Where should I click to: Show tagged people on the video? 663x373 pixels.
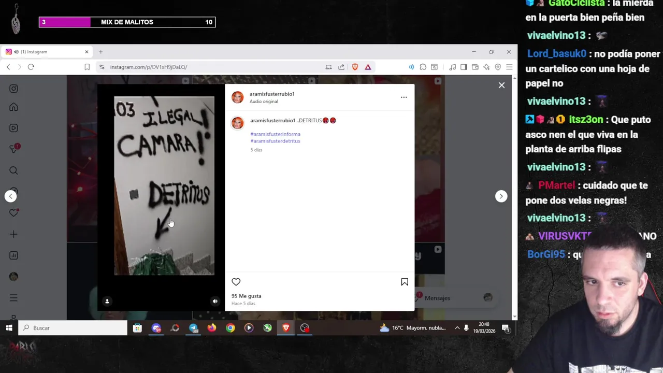coord(107,301)
